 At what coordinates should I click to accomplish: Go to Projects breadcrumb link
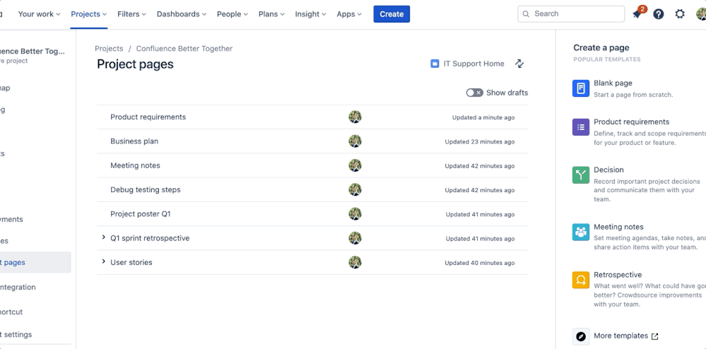[109, 49]
